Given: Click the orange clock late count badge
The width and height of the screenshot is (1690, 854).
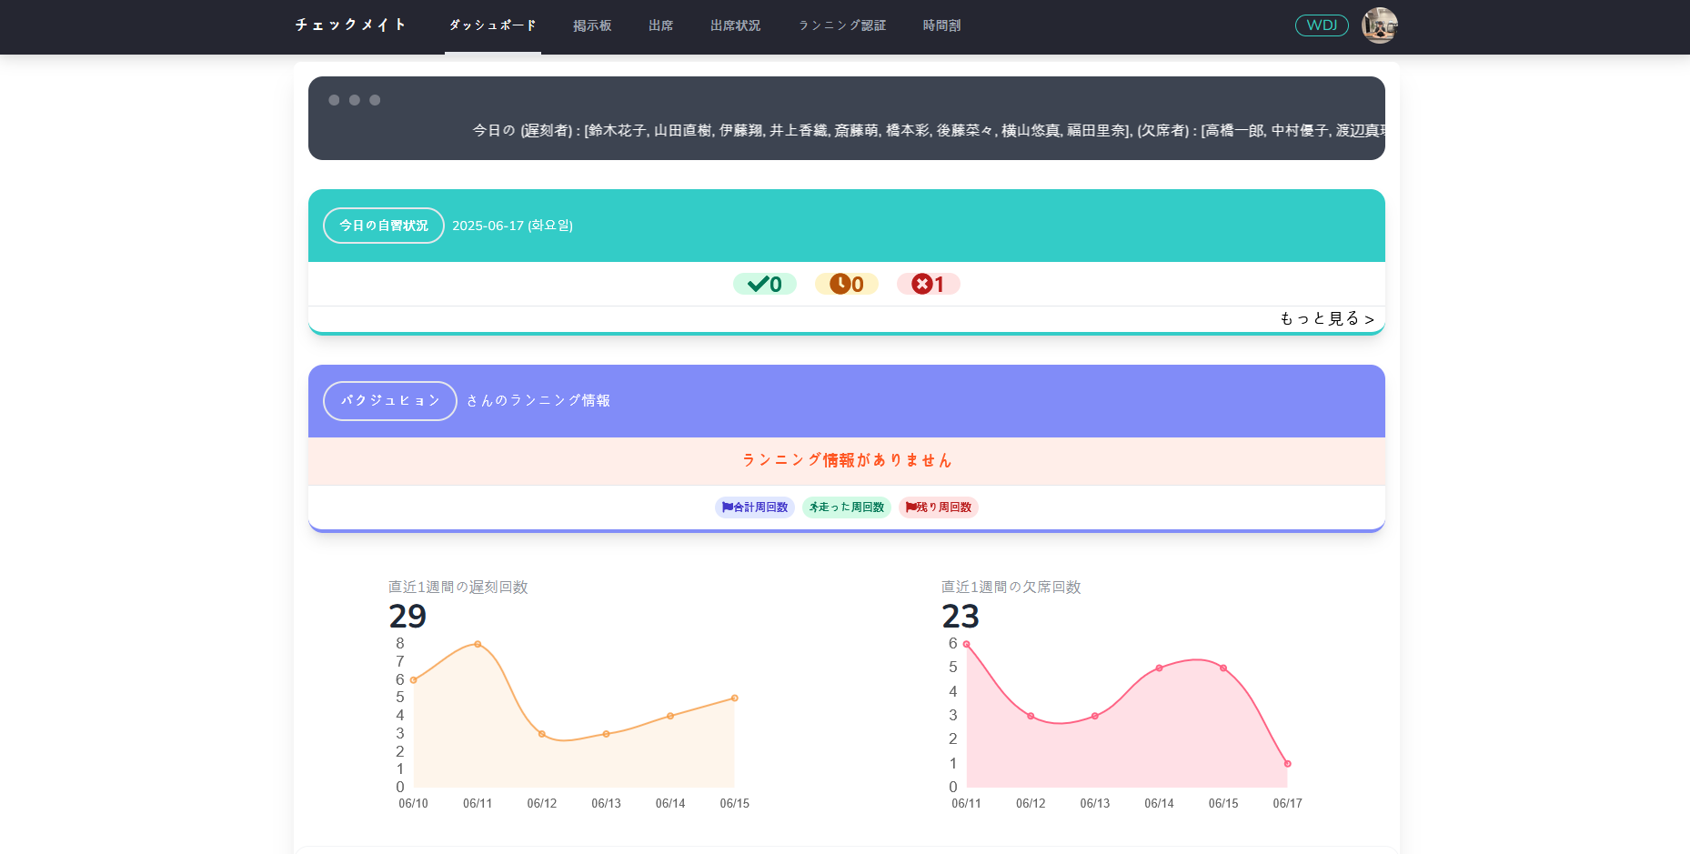Looking at the screenshot, I should point(847,285).
